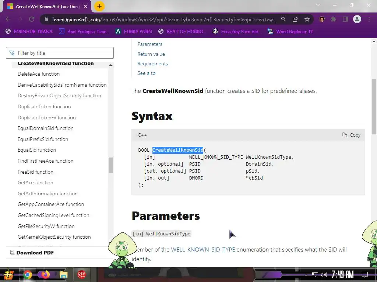Open EqualDomainSid function page
377x282 pixels.
[x=45, y=128]
